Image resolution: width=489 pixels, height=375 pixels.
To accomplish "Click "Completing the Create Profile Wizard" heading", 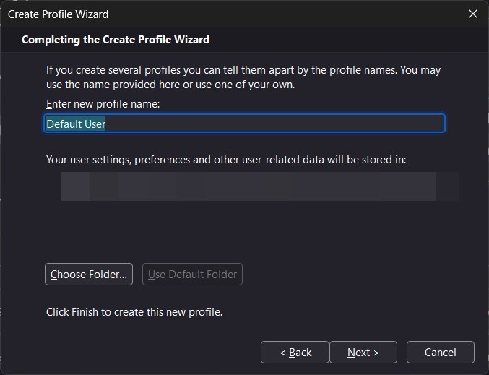I will coord(116,39).
